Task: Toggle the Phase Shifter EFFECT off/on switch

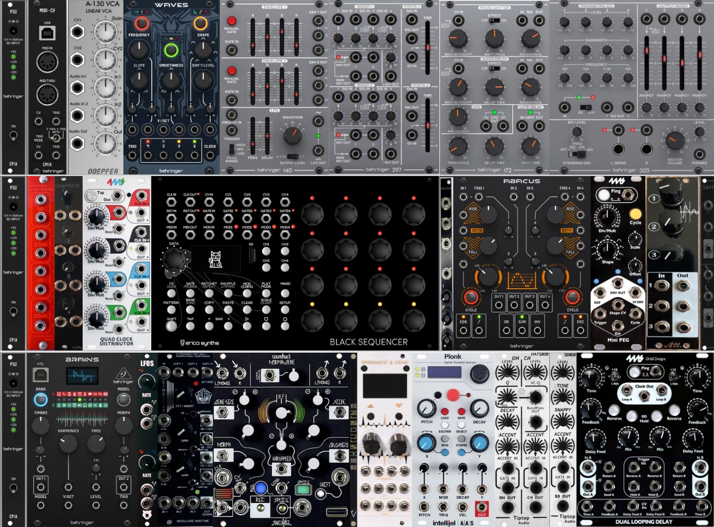Action: pyautogui.click(x=495, y=21)
